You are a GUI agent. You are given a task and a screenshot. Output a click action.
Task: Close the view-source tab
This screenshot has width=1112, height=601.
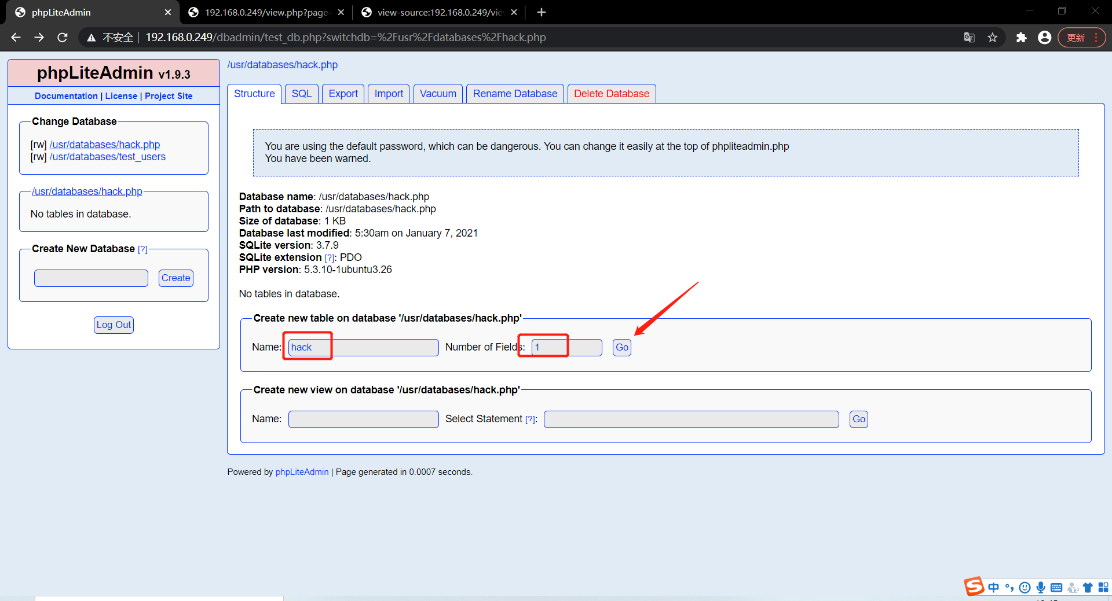pyautogui.click(x=514, y=12)
